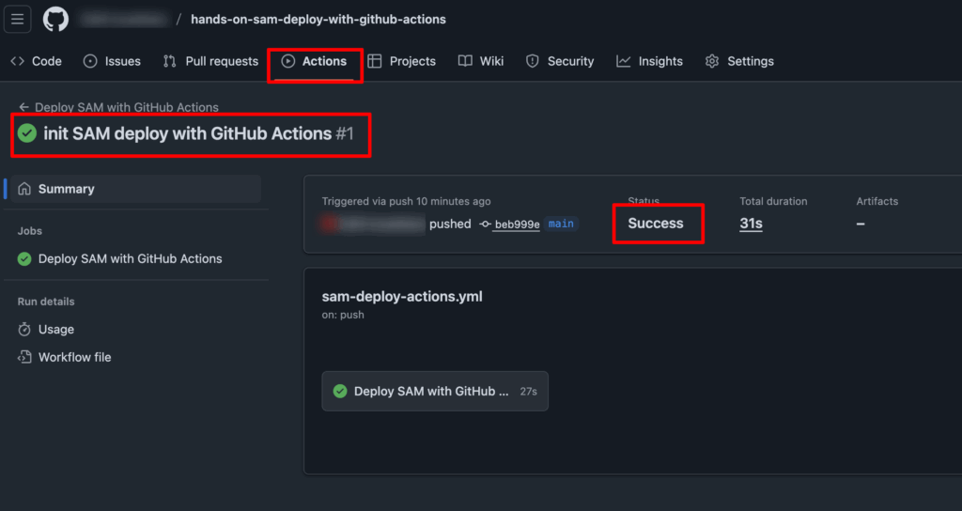Click commit hash beb999e

pyautogui.click(x=516, y=225)
